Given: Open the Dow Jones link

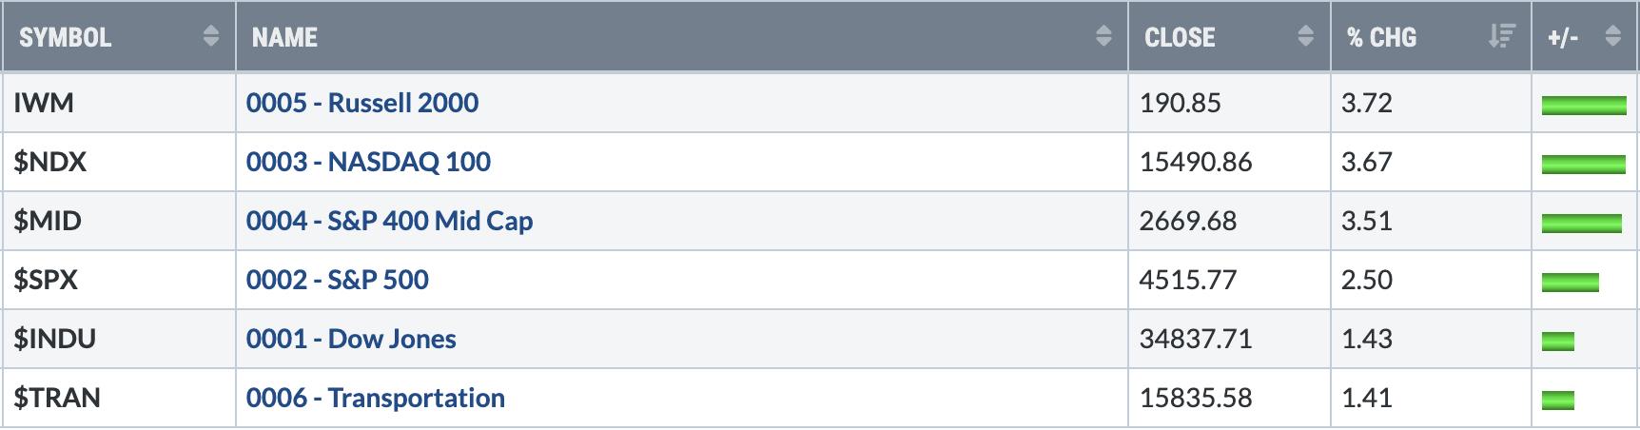Looking at the screenshot, I should (x=351, y=339).
